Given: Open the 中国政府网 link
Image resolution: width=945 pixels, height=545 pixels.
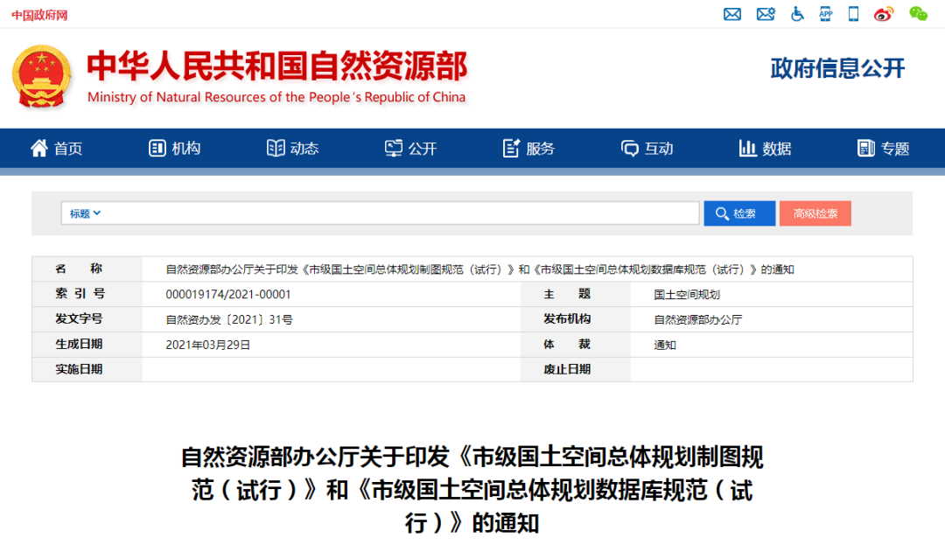Looking at the screenshot, I should click(x=39, y=15).
